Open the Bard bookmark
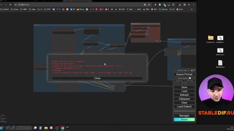This screenshot has height=131, width=234. [129, 9]
